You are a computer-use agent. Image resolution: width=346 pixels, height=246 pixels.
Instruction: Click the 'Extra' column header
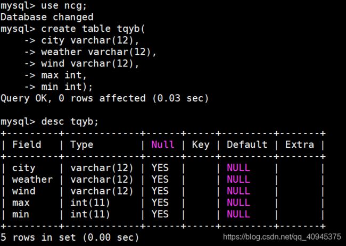(x=300, y=145)
